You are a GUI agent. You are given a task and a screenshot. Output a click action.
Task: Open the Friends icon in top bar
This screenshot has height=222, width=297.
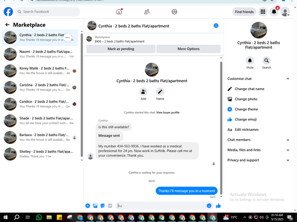147,12
